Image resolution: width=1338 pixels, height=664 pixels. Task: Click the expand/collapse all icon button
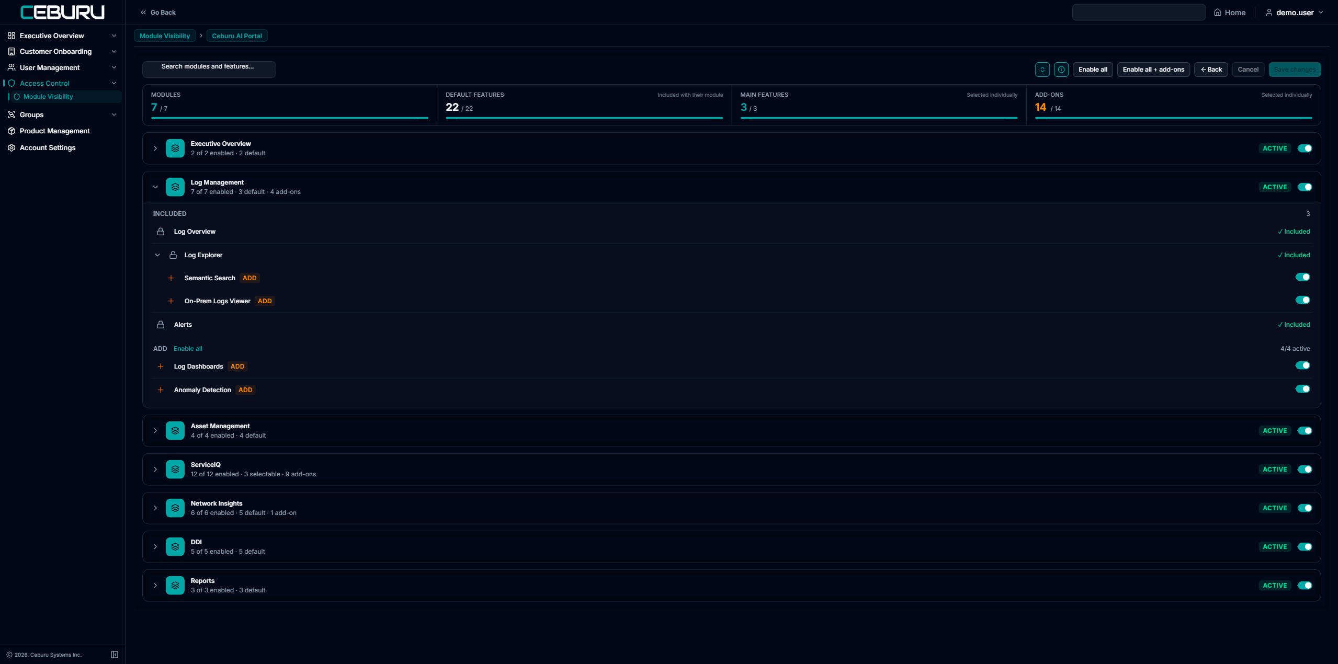pyautogui.click(x=1042, y=70)
